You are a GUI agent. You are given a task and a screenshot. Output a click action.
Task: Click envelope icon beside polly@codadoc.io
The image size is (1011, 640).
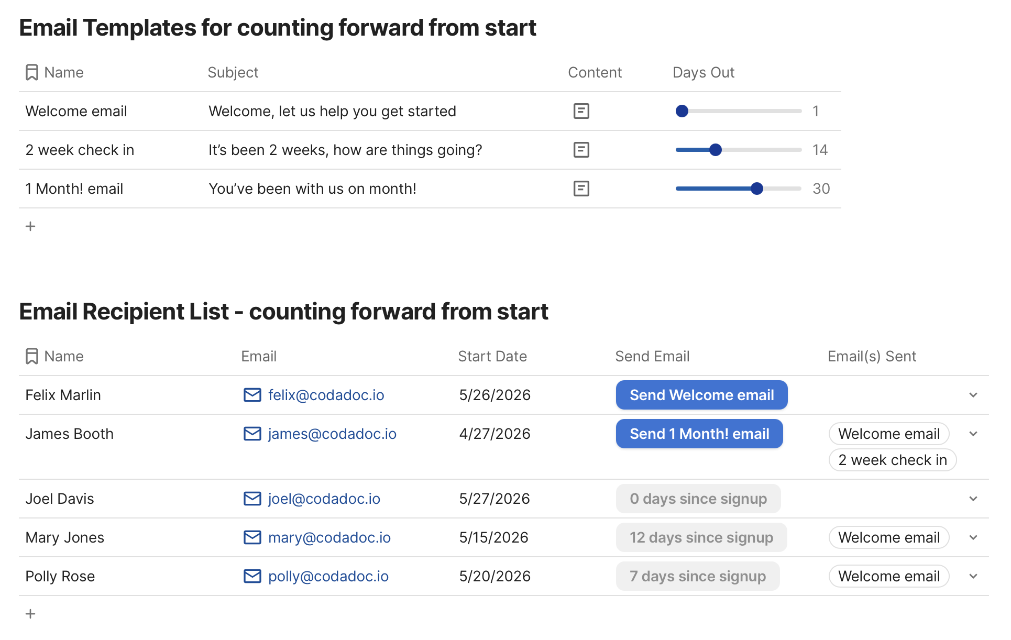pos(252,576)
